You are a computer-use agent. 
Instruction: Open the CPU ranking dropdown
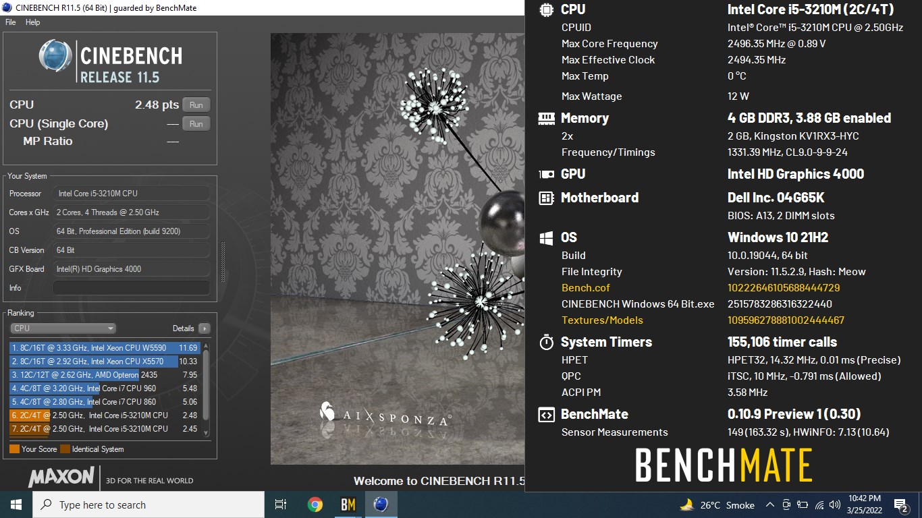pyautogui.click(x=63, y=328)
